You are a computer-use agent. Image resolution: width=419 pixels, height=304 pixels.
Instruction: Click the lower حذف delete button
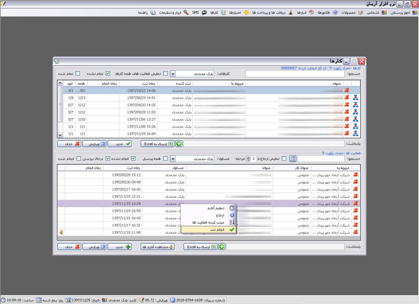pyautogui.click(x=69, y=247)
